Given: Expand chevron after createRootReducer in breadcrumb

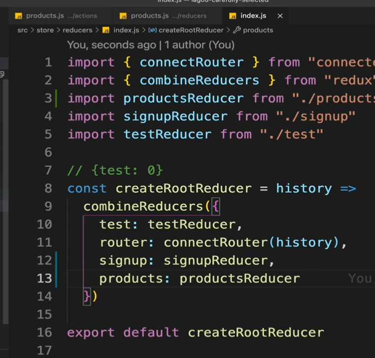Looking at the screenshot, I should (x=228, y=30).
